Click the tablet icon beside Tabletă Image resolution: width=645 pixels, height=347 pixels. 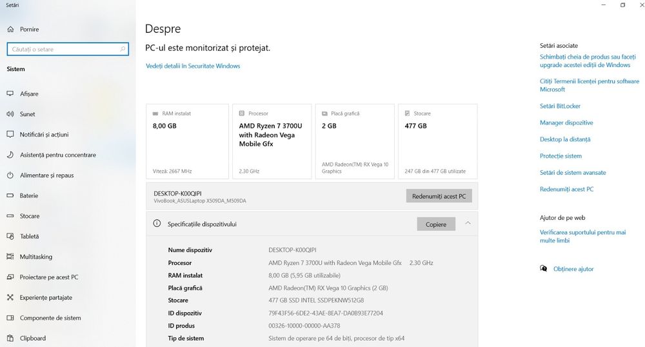10,237
